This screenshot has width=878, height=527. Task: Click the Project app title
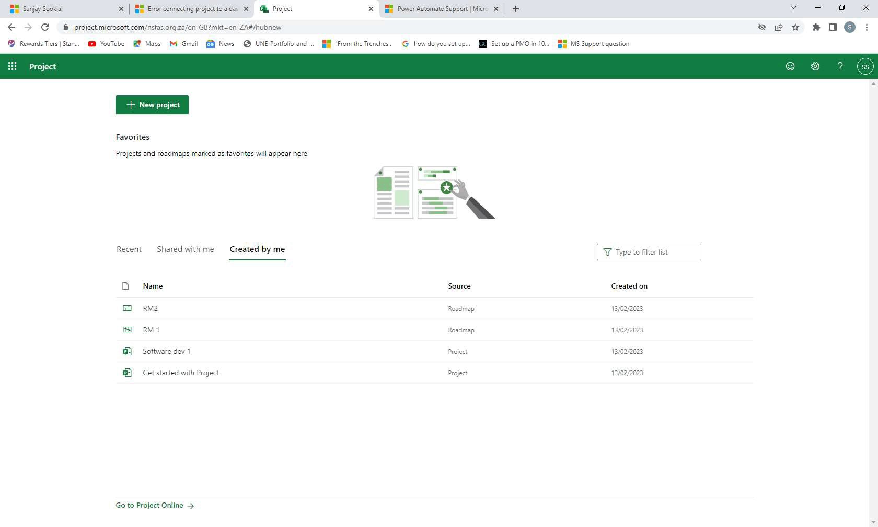(42, 66)
